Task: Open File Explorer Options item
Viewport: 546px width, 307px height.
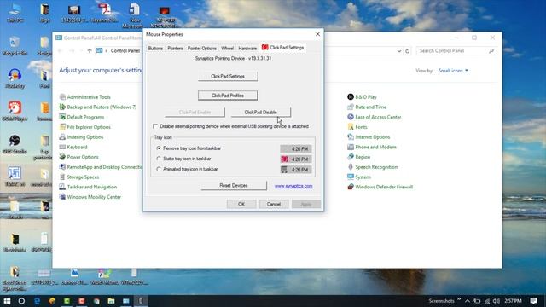Action: pos(89,127)
